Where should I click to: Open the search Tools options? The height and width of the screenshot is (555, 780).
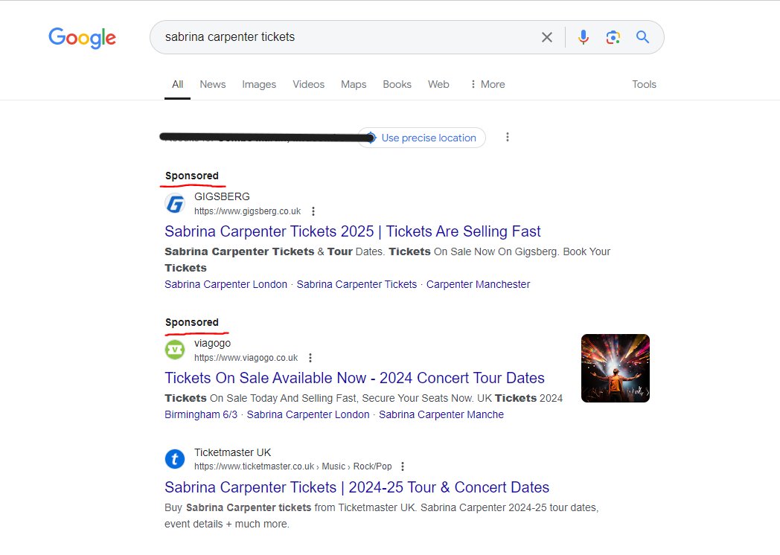(x=645, y=85)
